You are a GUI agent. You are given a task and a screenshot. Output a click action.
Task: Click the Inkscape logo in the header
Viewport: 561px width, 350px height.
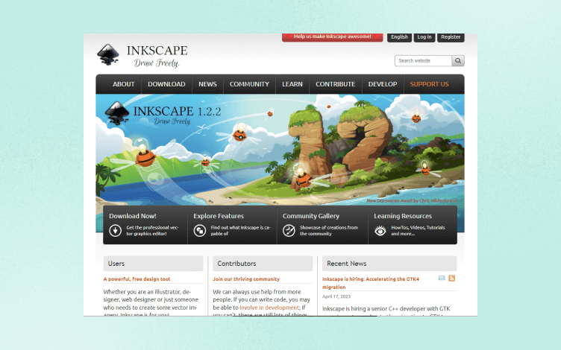(x=108, y=55)
